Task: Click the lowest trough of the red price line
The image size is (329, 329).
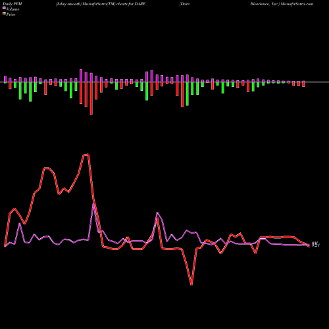Action: [191, 284]
